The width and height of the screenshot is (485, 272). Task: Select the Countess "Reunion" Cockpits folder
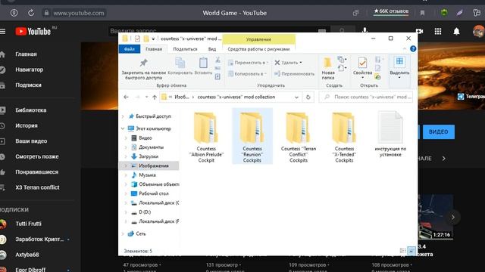[252, 137]
